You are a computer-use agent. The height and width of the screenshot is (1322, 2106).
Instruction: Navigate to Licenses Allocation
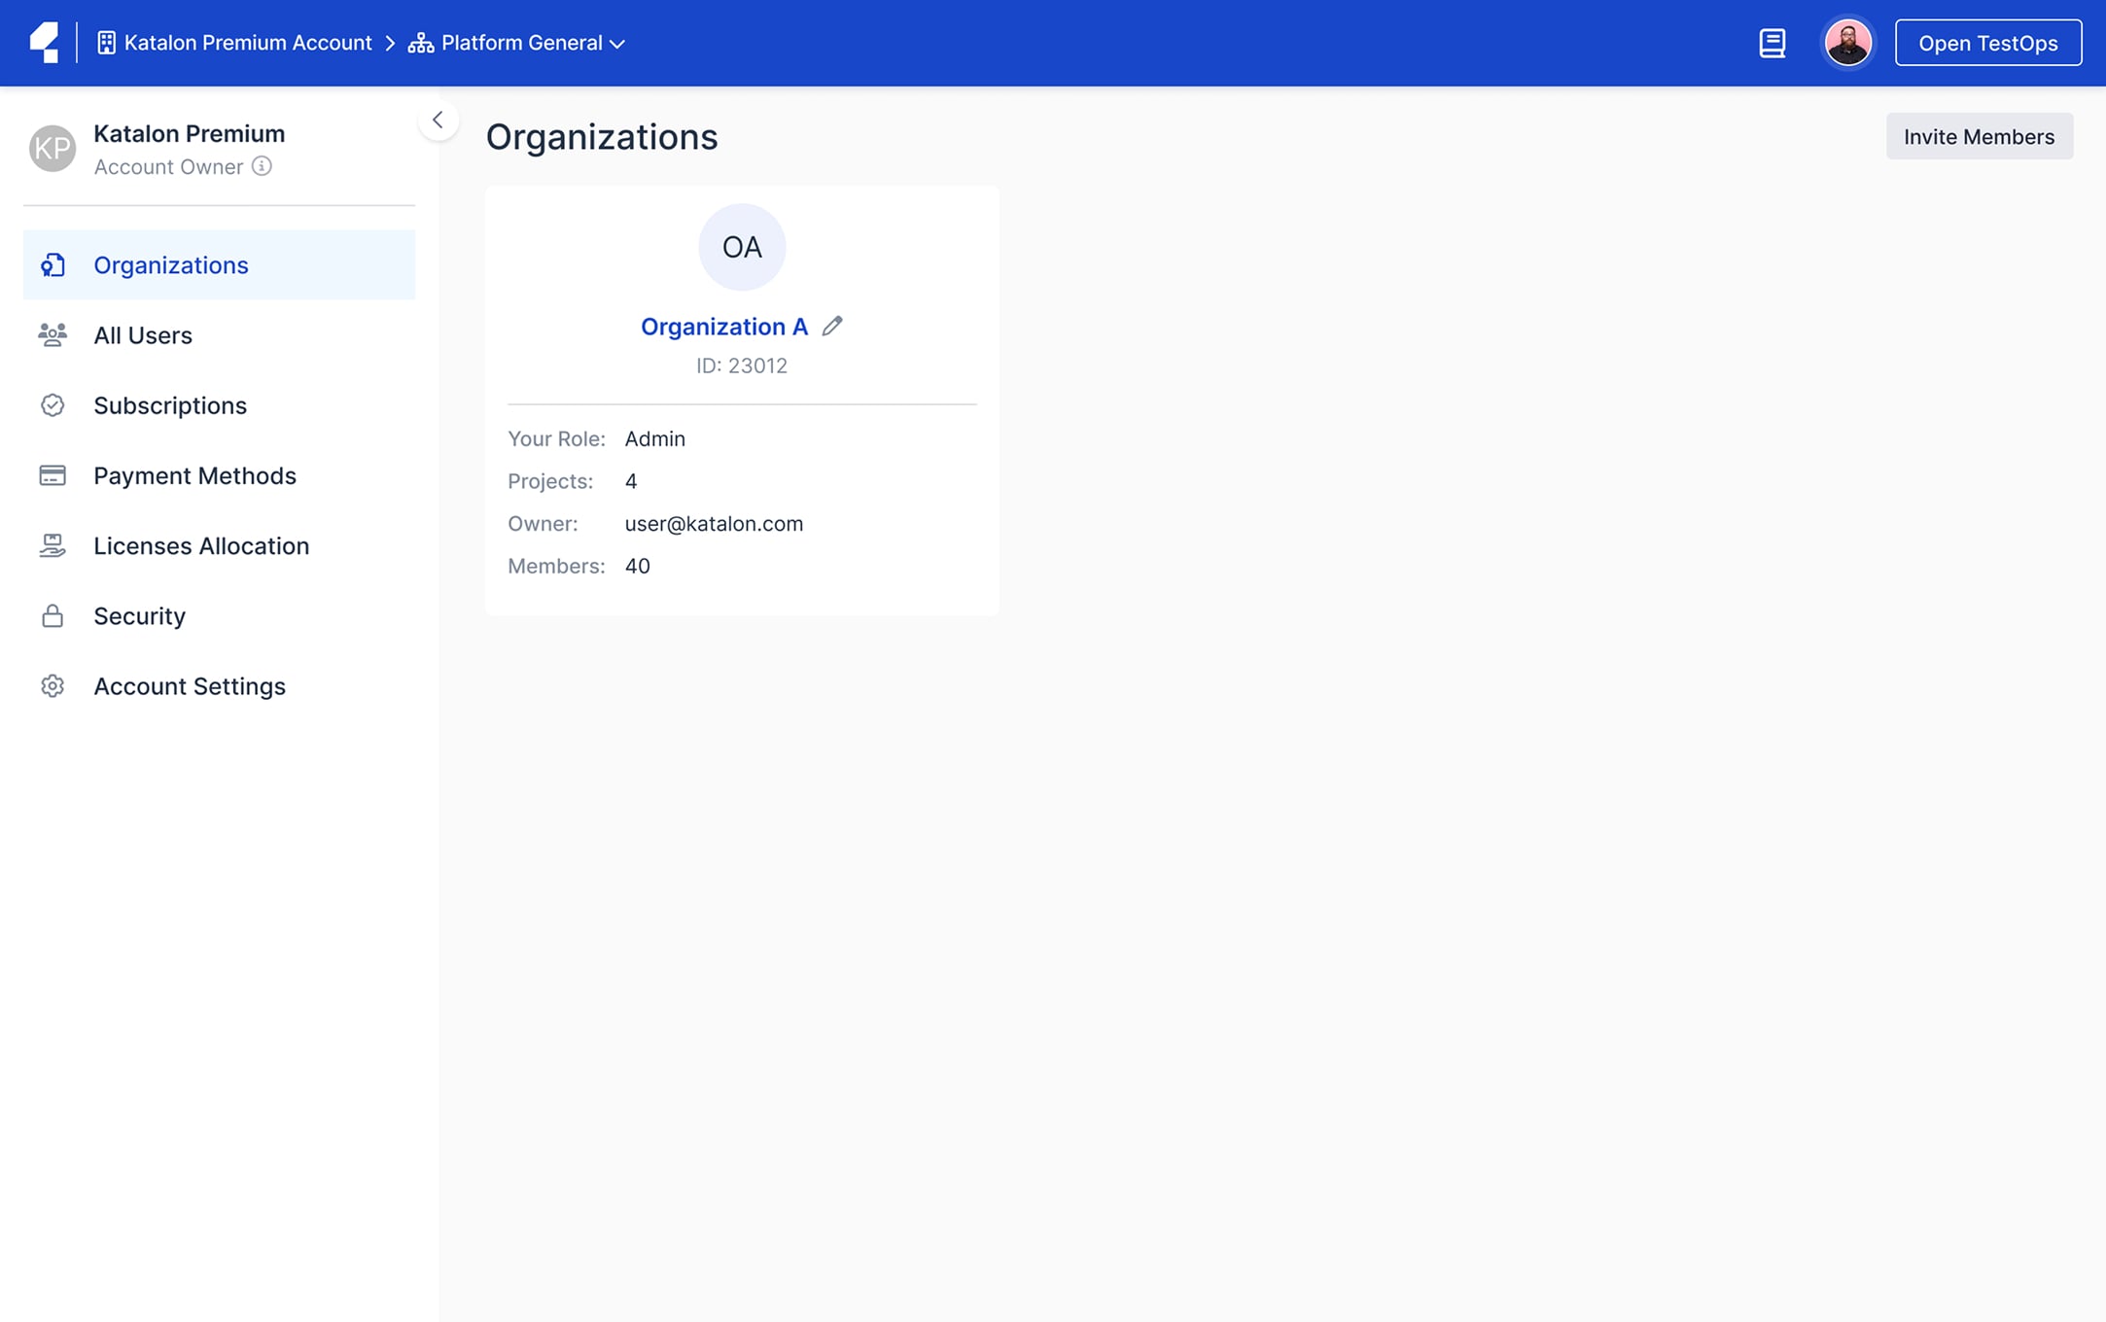pos(219,545)
